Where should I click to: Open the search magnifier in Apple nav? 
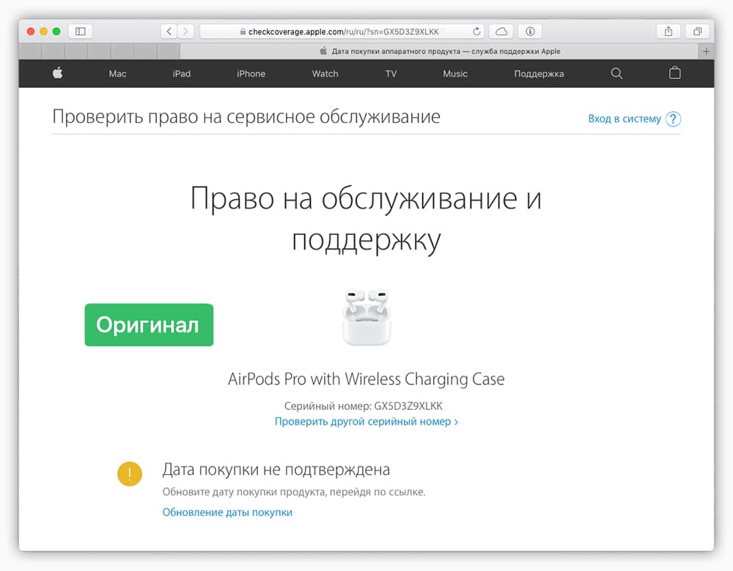(x=616, y=73)
